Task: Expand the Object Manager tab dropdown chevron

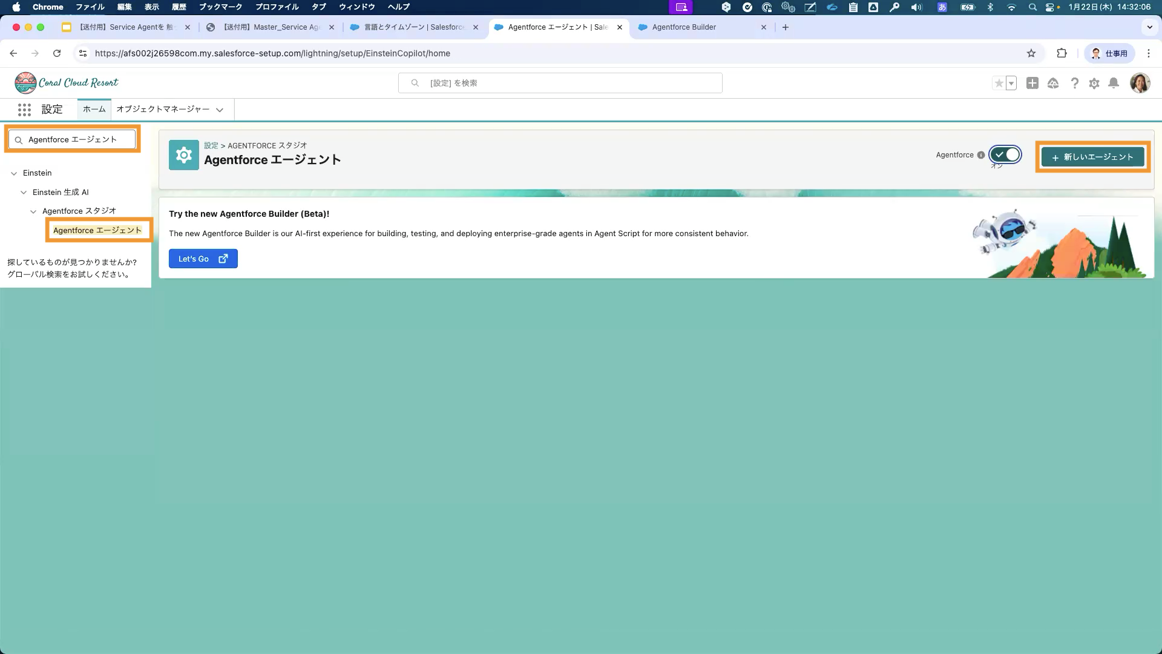Action: tap(220, 110)
